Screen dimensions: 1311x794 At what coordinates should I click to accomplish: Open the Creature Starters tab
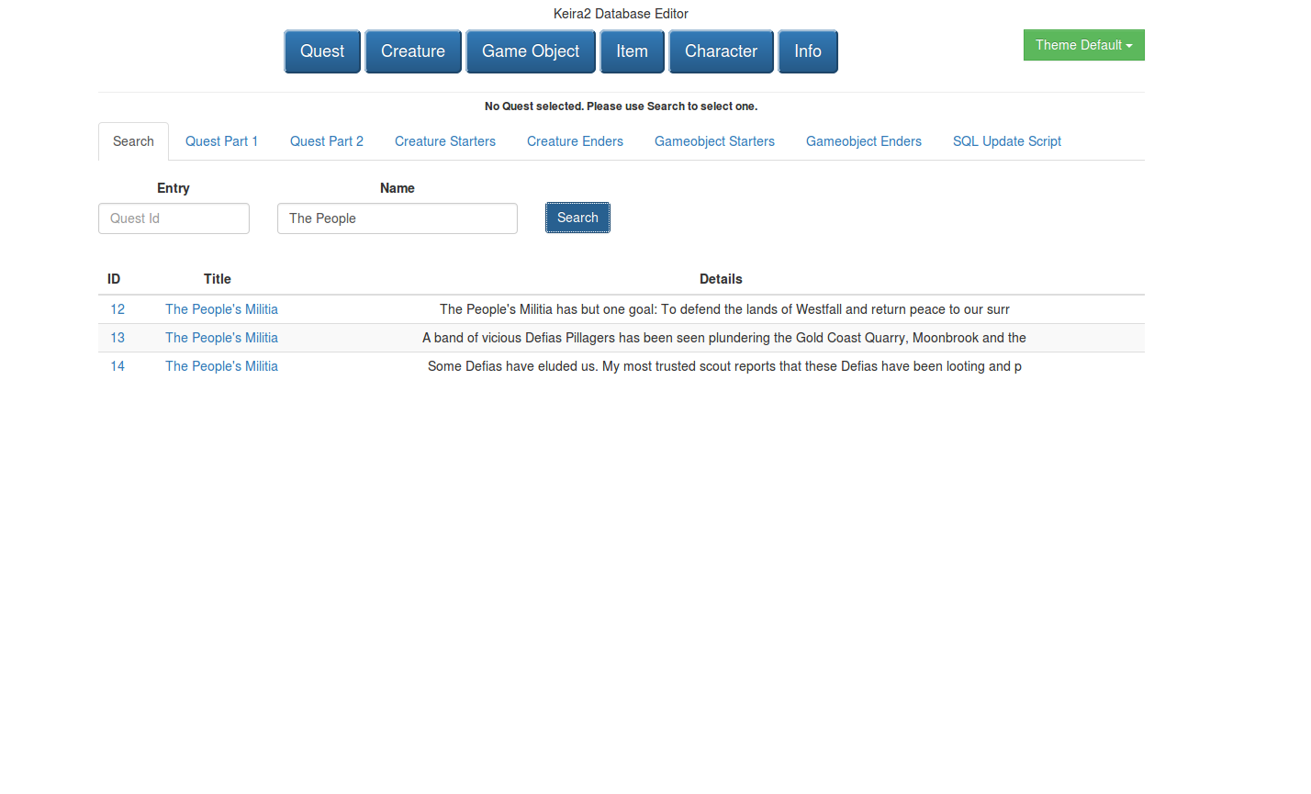(x=445, y=141)
